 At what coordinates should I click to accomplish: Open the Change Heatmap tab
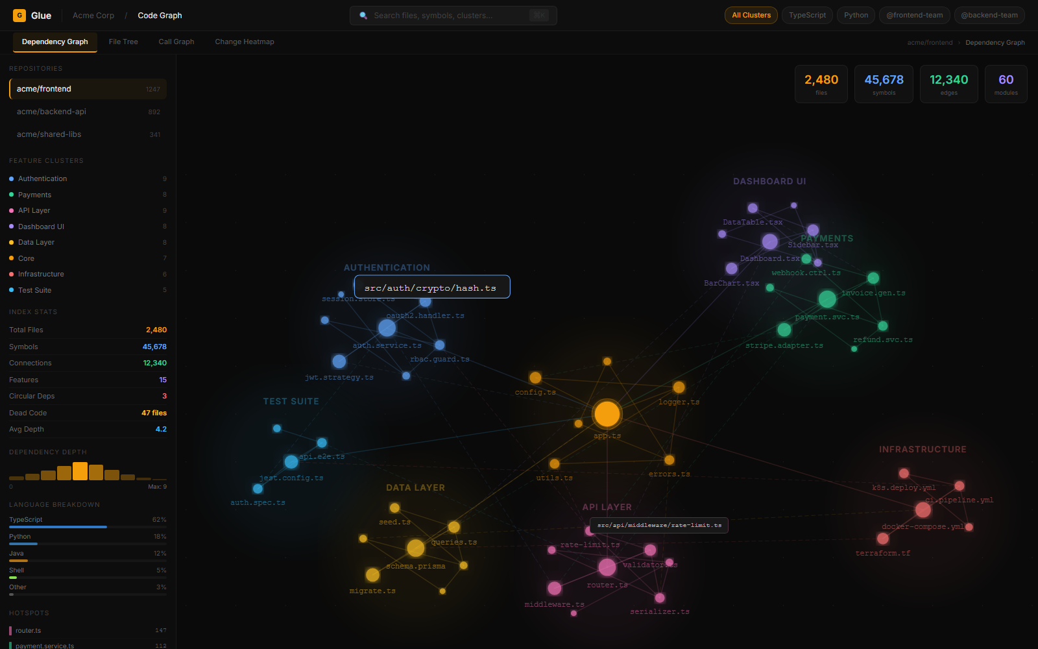tap(244, 42)
